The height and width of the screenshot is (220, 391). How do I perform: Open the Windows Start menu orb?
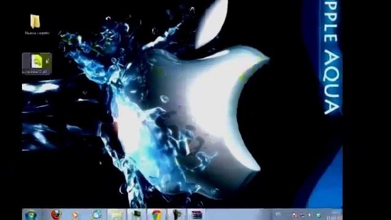pos(31,215)
